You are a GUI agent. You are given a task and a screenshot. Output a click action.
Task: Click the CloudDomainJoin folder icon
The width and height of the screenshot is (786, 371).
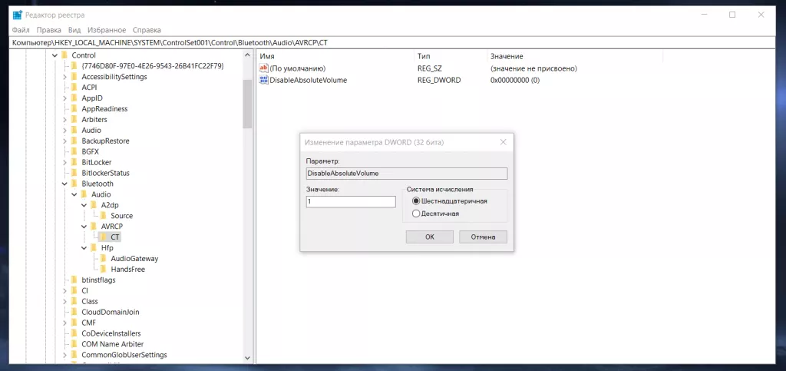pyautogui.click(x=74, y=312)
